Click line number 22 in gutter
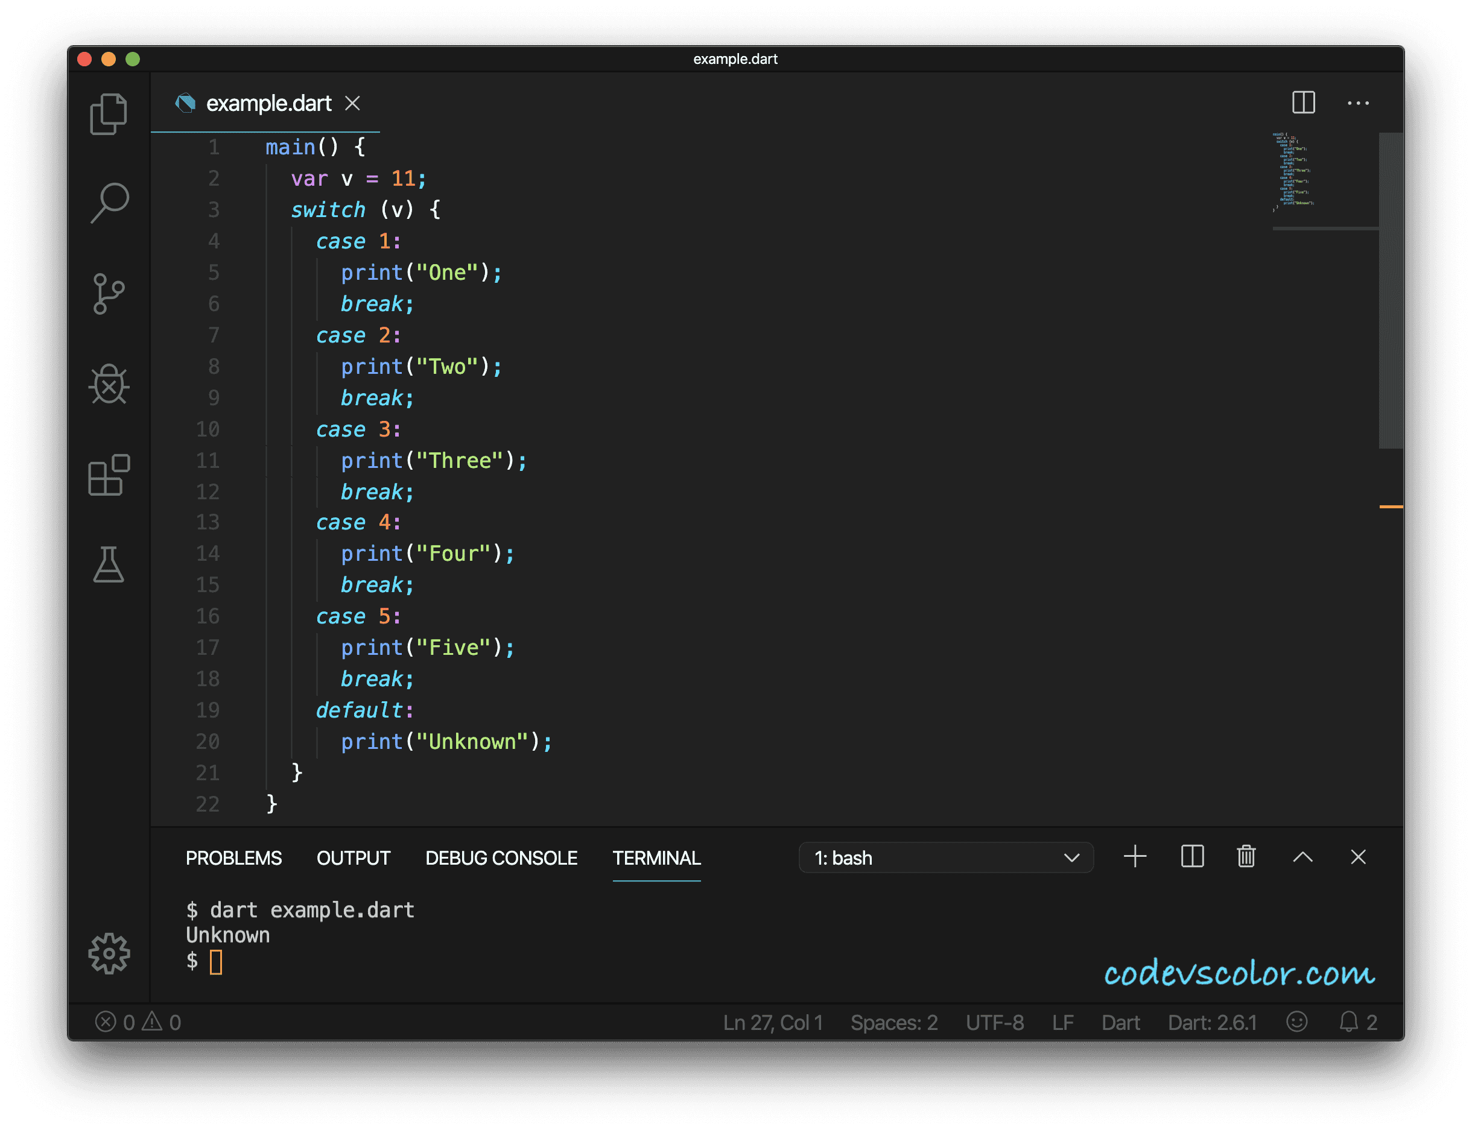This screenshot has width=1472, height=1130. 207,804
